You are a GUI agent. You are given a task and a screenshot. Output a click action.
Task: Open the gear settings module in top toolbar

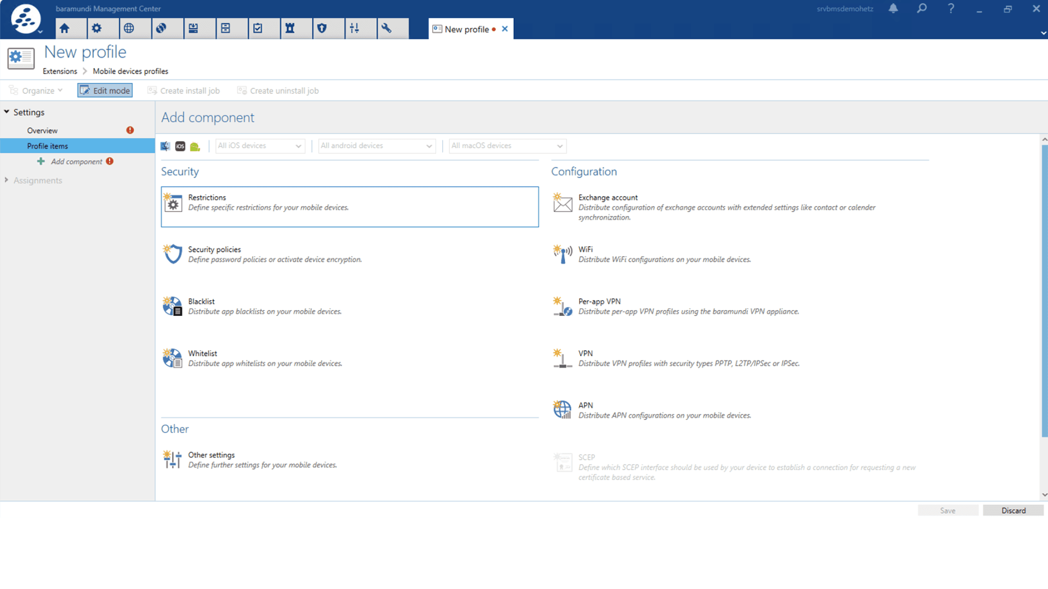point(97,28)
